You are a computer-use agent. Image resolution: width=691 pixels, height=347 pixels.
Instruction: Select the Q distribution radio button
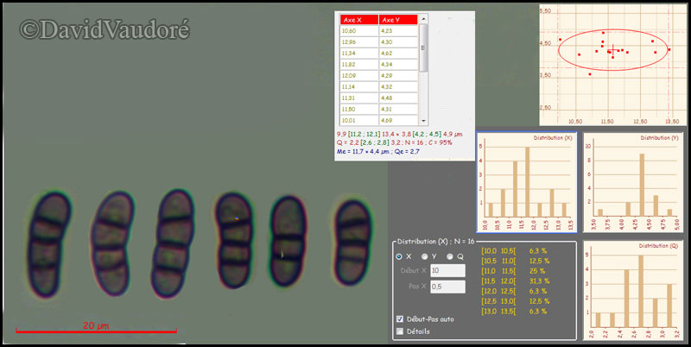pos(450,256)
